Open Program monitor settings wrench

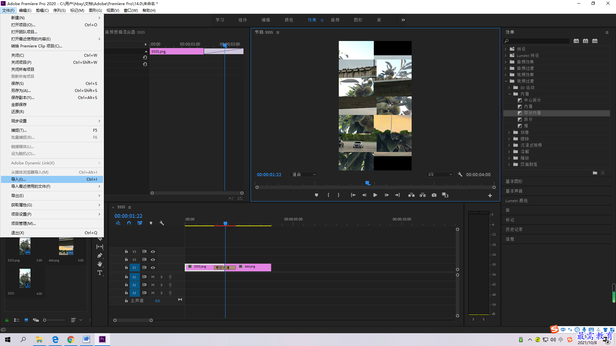click(x=460, y=175)
